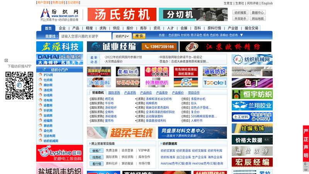Screen dimensions: 309x174
Task: Click the icon beside 坯布网
Action: pyautogui.click(x=41, y=100)
